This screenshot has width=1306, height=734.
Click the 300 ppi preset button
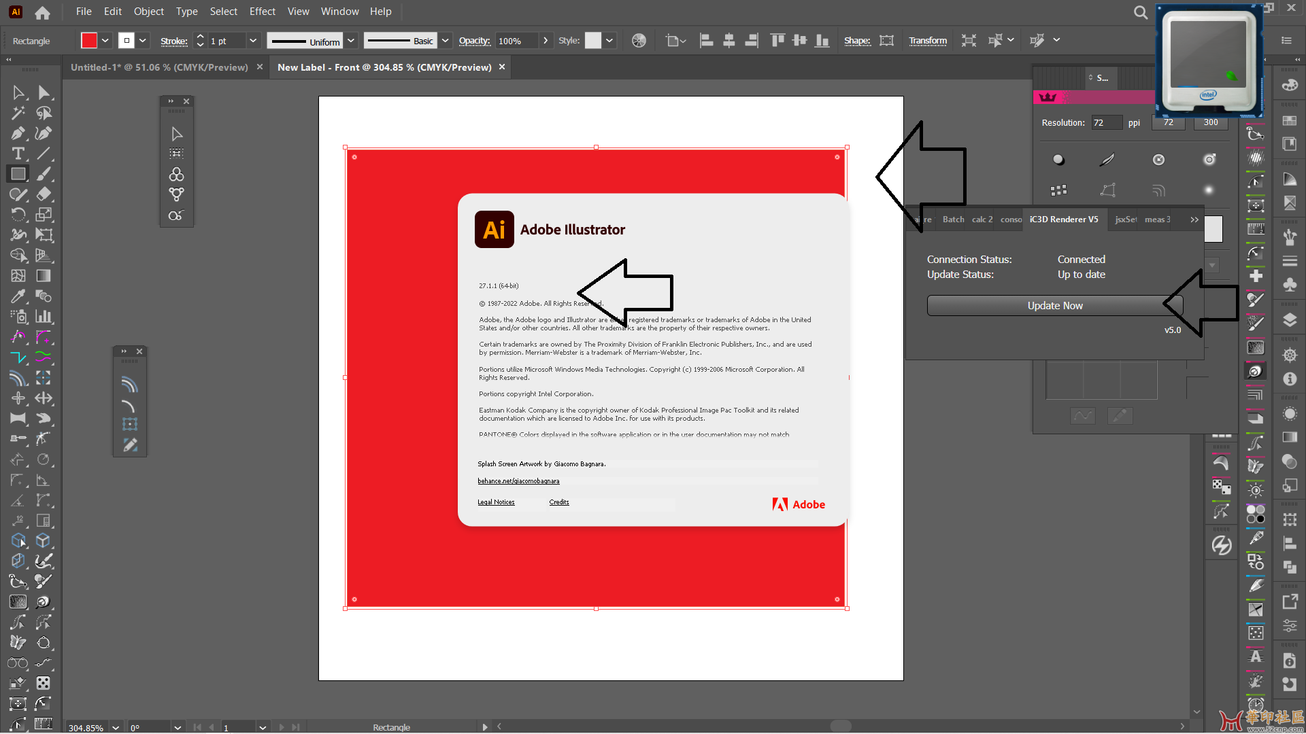click(x=1211, y=123)
